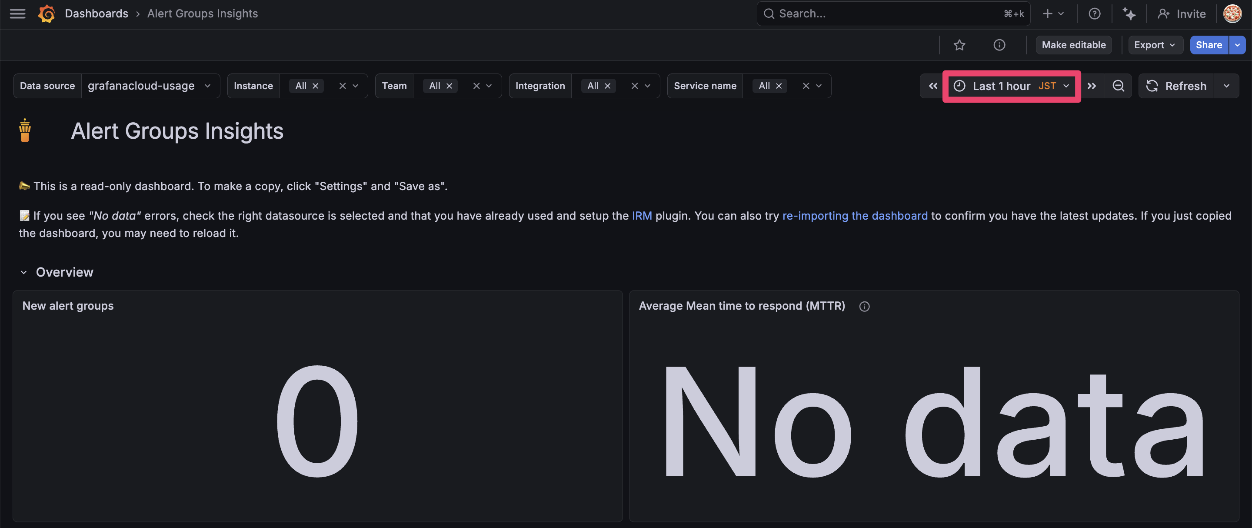Star this dashboard as favorite
The width and height of the screenshot is (1252, 528).
(x=959, y=45)
